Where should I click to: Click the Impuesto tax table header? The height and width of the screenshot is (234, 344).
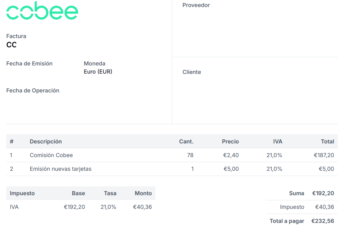pos(22,193)
